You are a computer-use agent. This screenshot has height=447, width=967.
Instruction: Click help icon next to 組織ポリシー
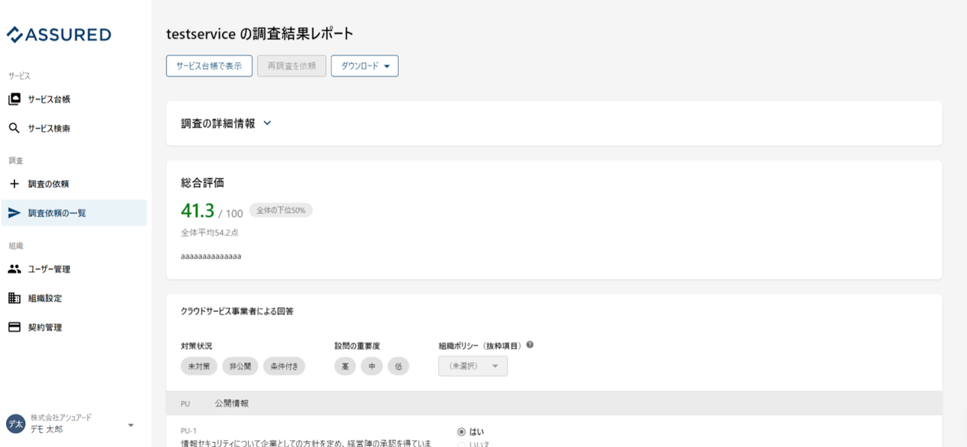tap(530, 345)
